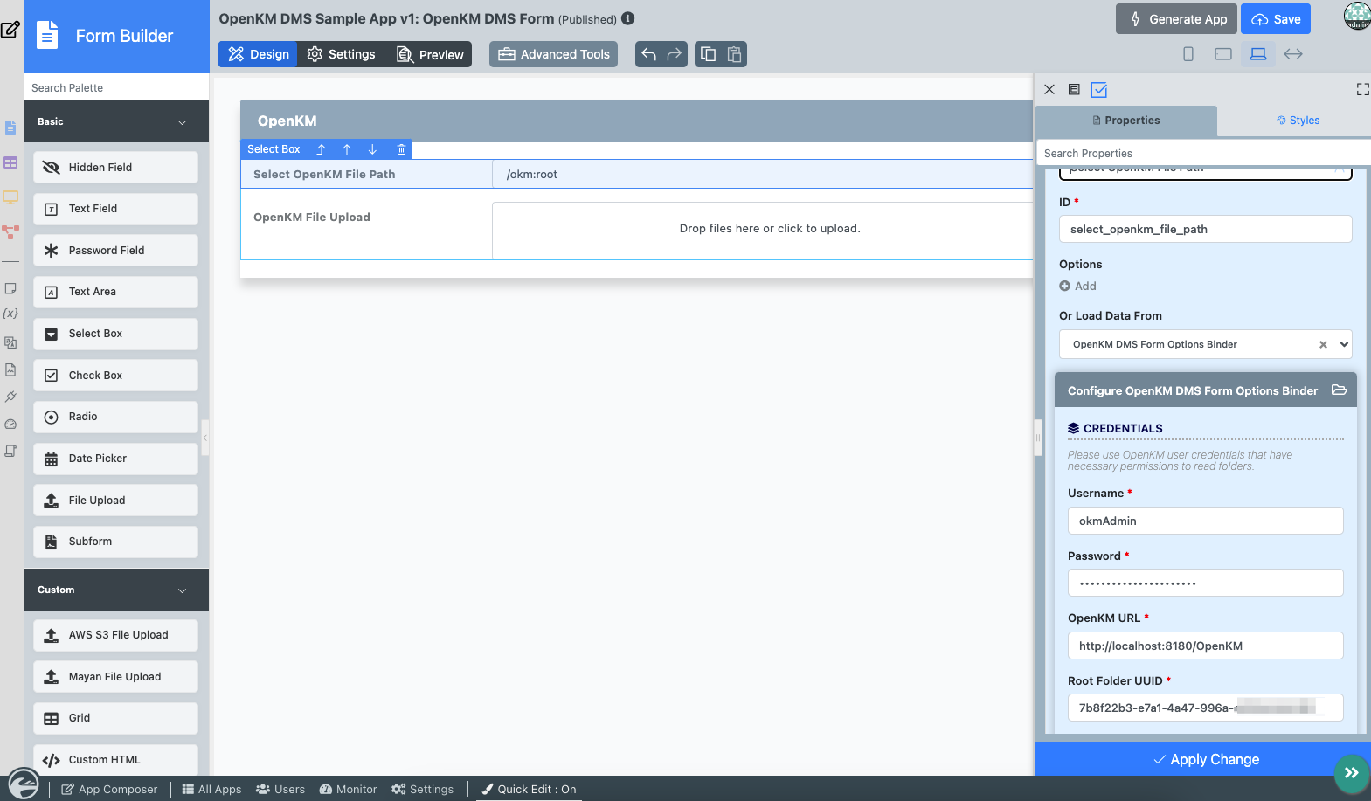Click the OpenKM URL field
Viewport: 1371px width, 801px height.
pos(1206,646)
